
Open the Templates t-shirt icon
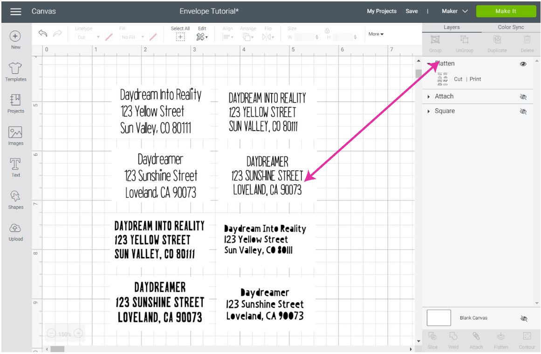(15, 69)
